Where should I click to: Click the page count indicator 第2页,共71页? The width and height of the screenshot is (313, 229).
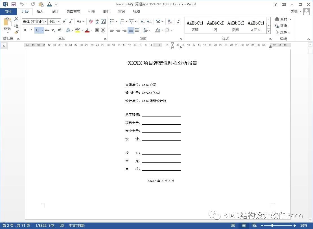point(16,226)
